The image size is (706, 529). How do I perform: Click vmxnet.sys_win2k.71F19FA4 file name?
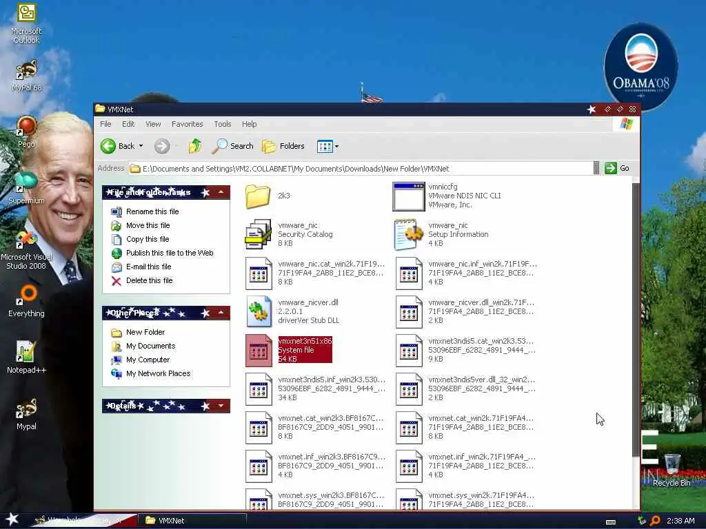click(481, 495)
